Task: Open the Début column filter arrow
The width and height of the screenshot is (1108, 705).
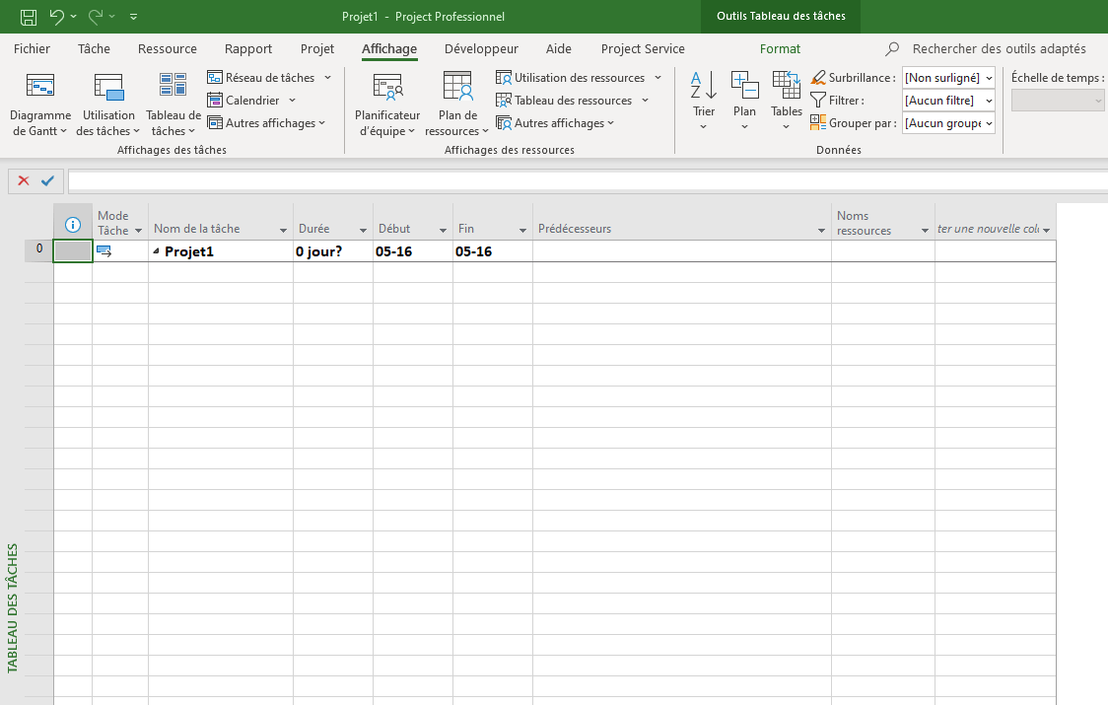Action: 443,231
